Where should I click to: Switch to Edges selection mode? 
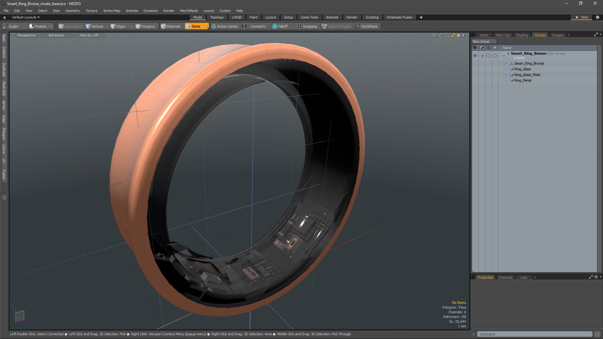click(121, 26)
